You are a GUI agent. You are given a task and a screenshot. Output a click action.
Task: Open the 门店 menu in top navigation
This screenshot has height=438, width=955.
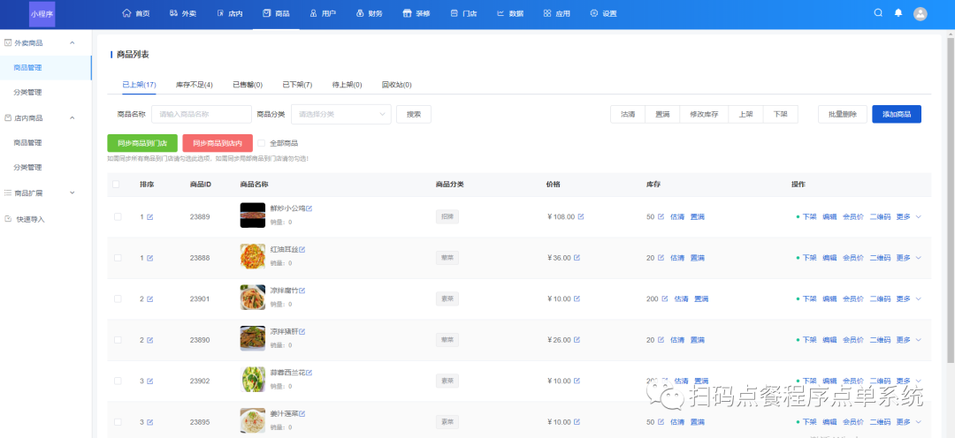[x=462, y=13]
